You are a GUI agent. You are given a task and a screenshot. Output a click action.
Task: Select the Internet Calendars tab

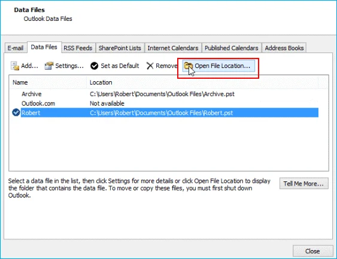(x=173, y=48)
